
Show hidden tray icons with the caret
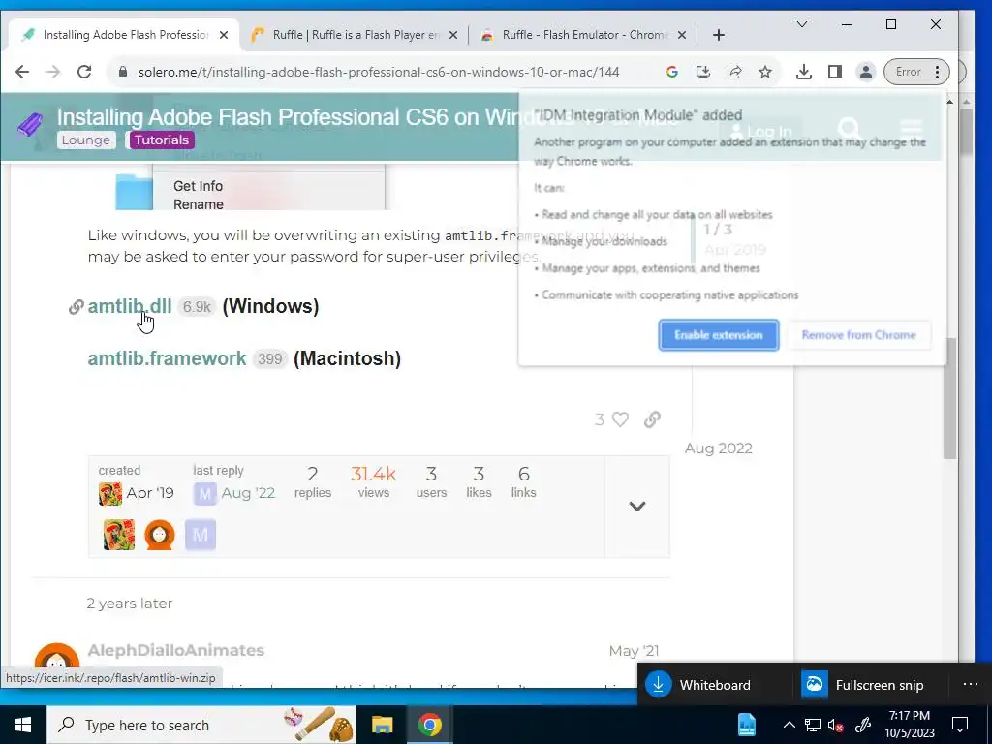pyautogui.click(x=789, y=725)
